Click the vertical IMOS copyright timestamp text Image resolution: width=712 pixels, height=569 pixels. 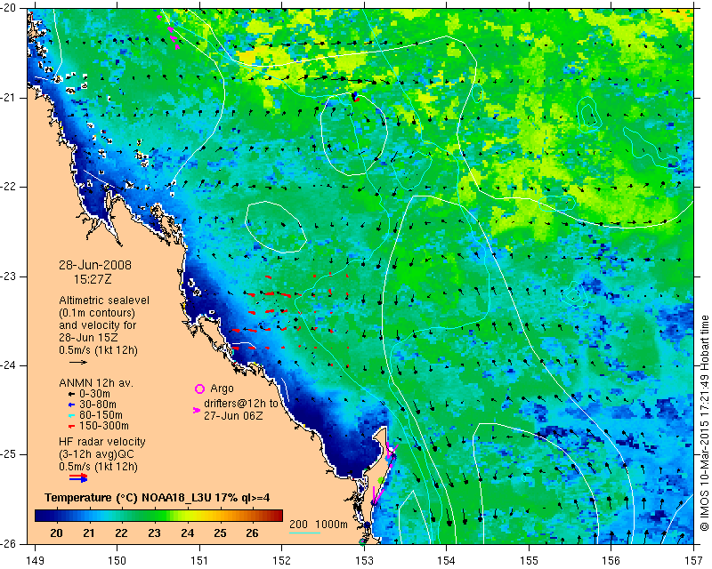point(704,422)
